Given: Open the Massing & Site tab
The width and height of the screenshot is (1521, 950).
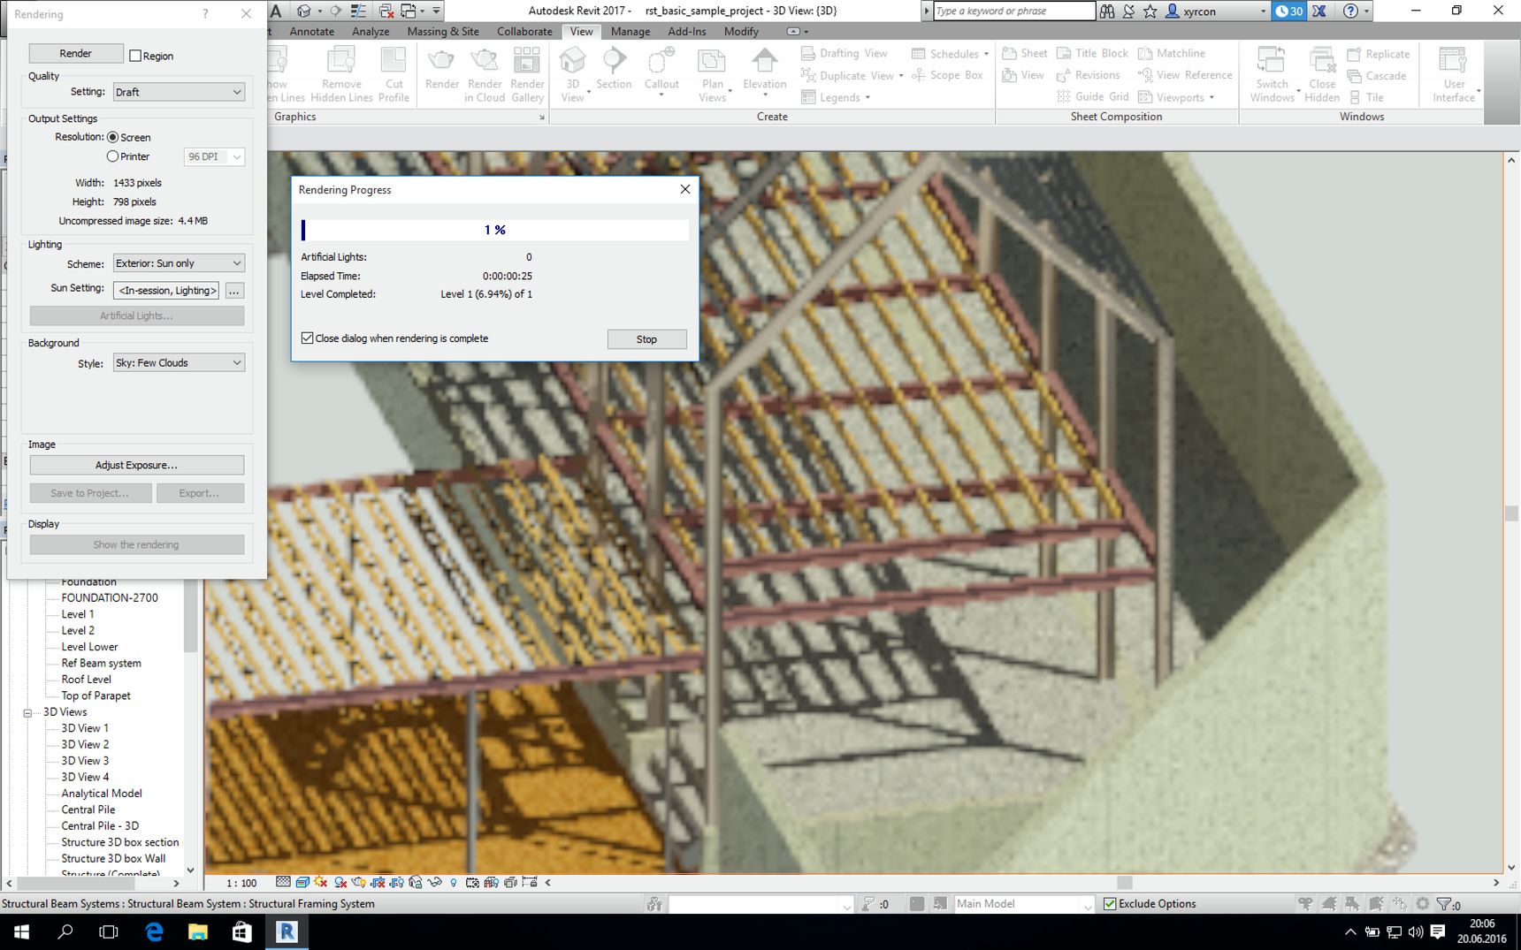Looking at the screenshot, I should (x=443, y=31).
